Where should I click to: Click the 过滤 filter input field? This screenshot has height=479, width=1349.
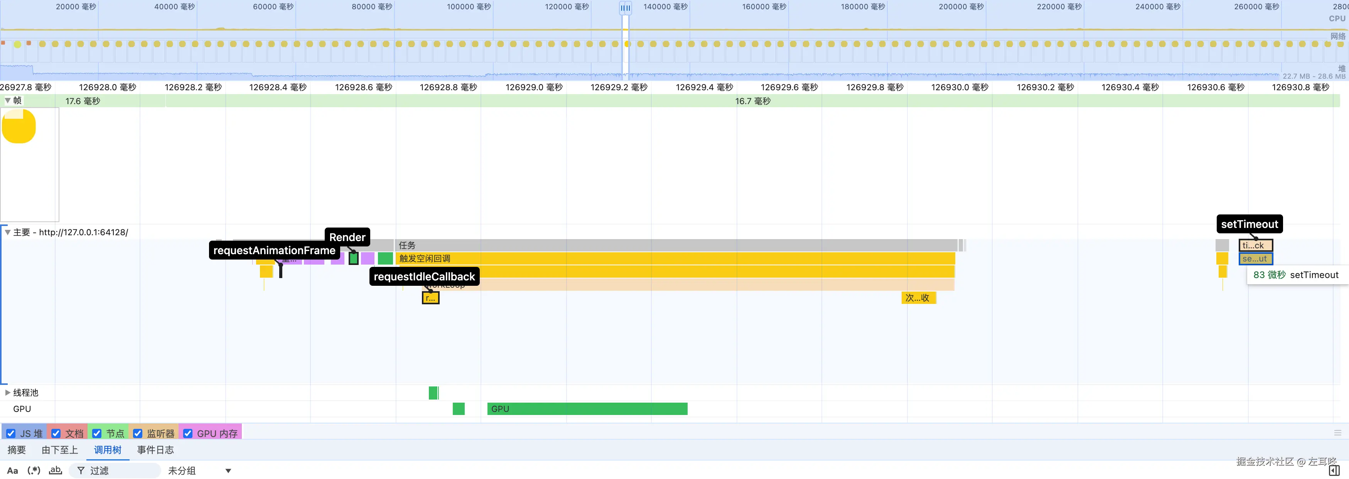[x=120, y=471]
